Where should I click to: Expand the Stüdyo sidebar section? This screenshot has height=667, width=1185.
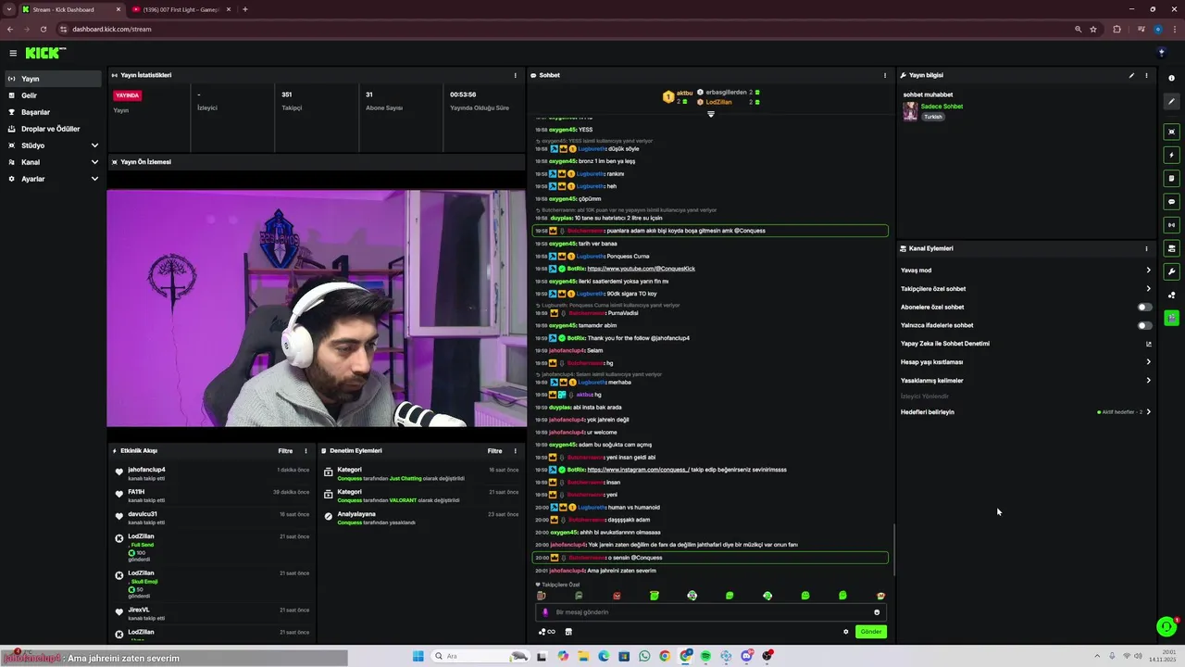click(51, 145)
